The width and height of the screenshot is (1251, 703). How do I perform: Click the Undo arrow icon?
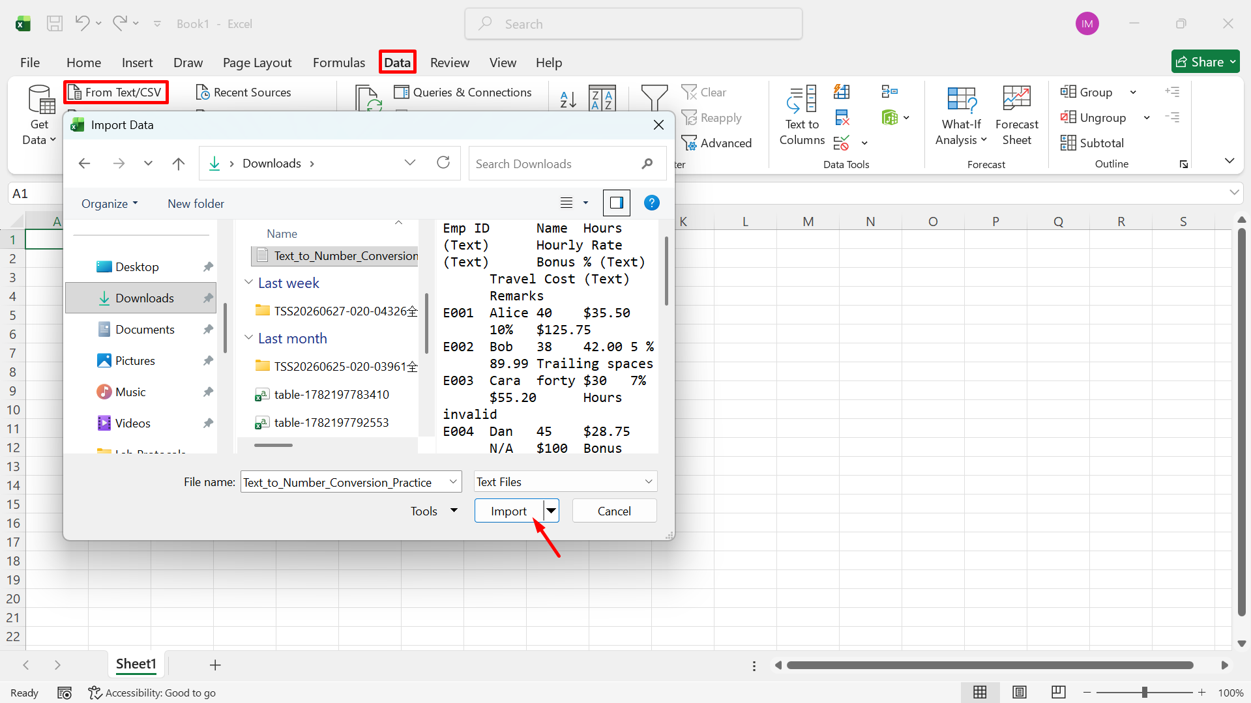tap(82, 23)
